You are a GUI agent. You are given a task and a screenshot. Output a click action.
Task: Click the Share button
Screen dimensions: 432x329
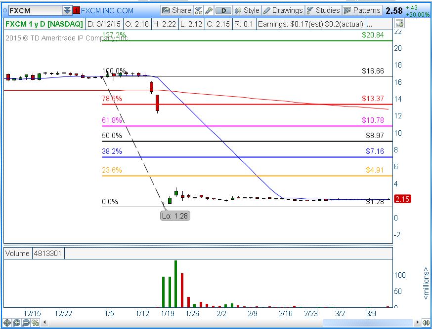(176, 10)
